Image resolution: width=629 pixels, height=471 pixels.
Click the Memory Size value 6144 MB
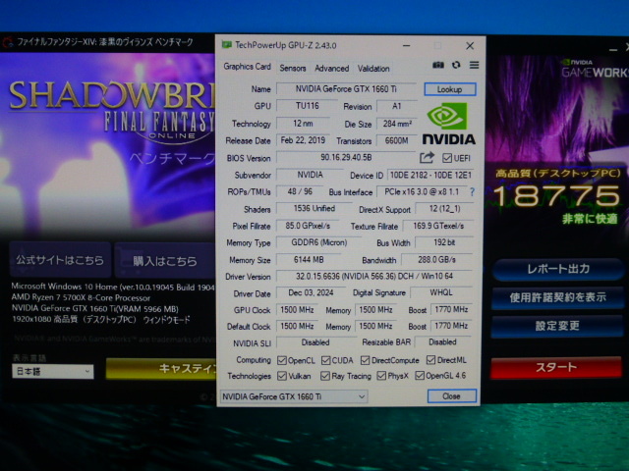tap(309, 259)
